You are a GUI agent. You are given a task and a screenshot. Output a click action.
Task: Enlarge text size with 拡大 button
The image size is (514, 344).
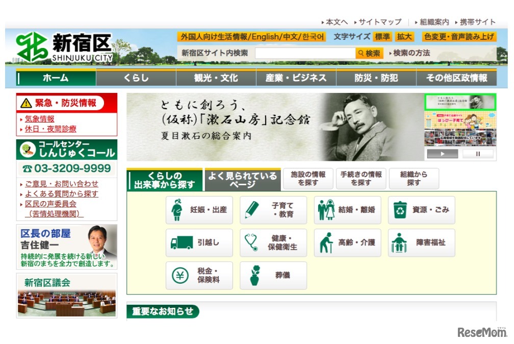[x=405, y=37]
